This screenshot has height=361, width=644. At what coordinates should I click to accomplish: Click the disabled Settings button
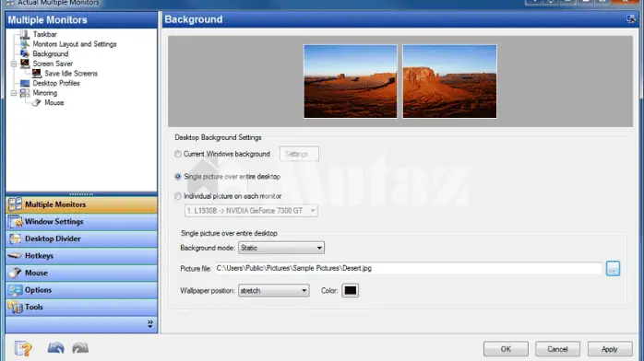pos(299,154)
